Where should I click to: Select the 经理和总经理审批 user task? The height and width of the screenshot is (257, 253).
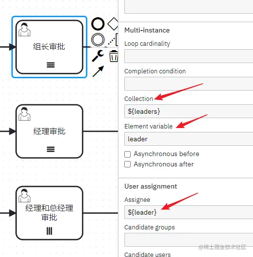coord(49,213)
